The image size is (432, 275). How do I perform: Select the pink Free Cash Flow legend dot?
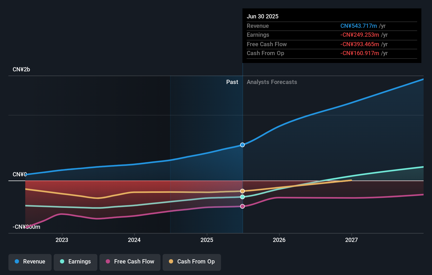click(x=108, y=262)
